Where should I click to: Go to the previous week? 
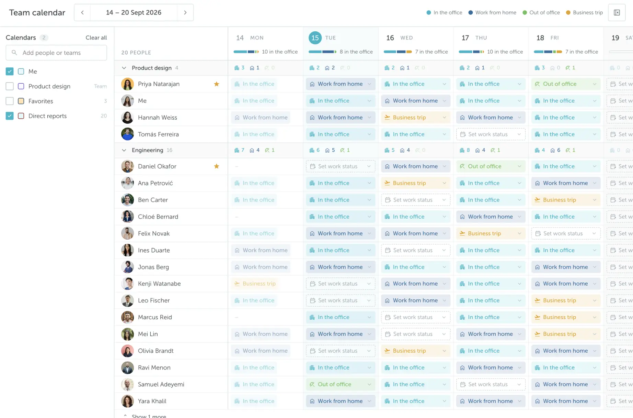(x=82, y=12)
